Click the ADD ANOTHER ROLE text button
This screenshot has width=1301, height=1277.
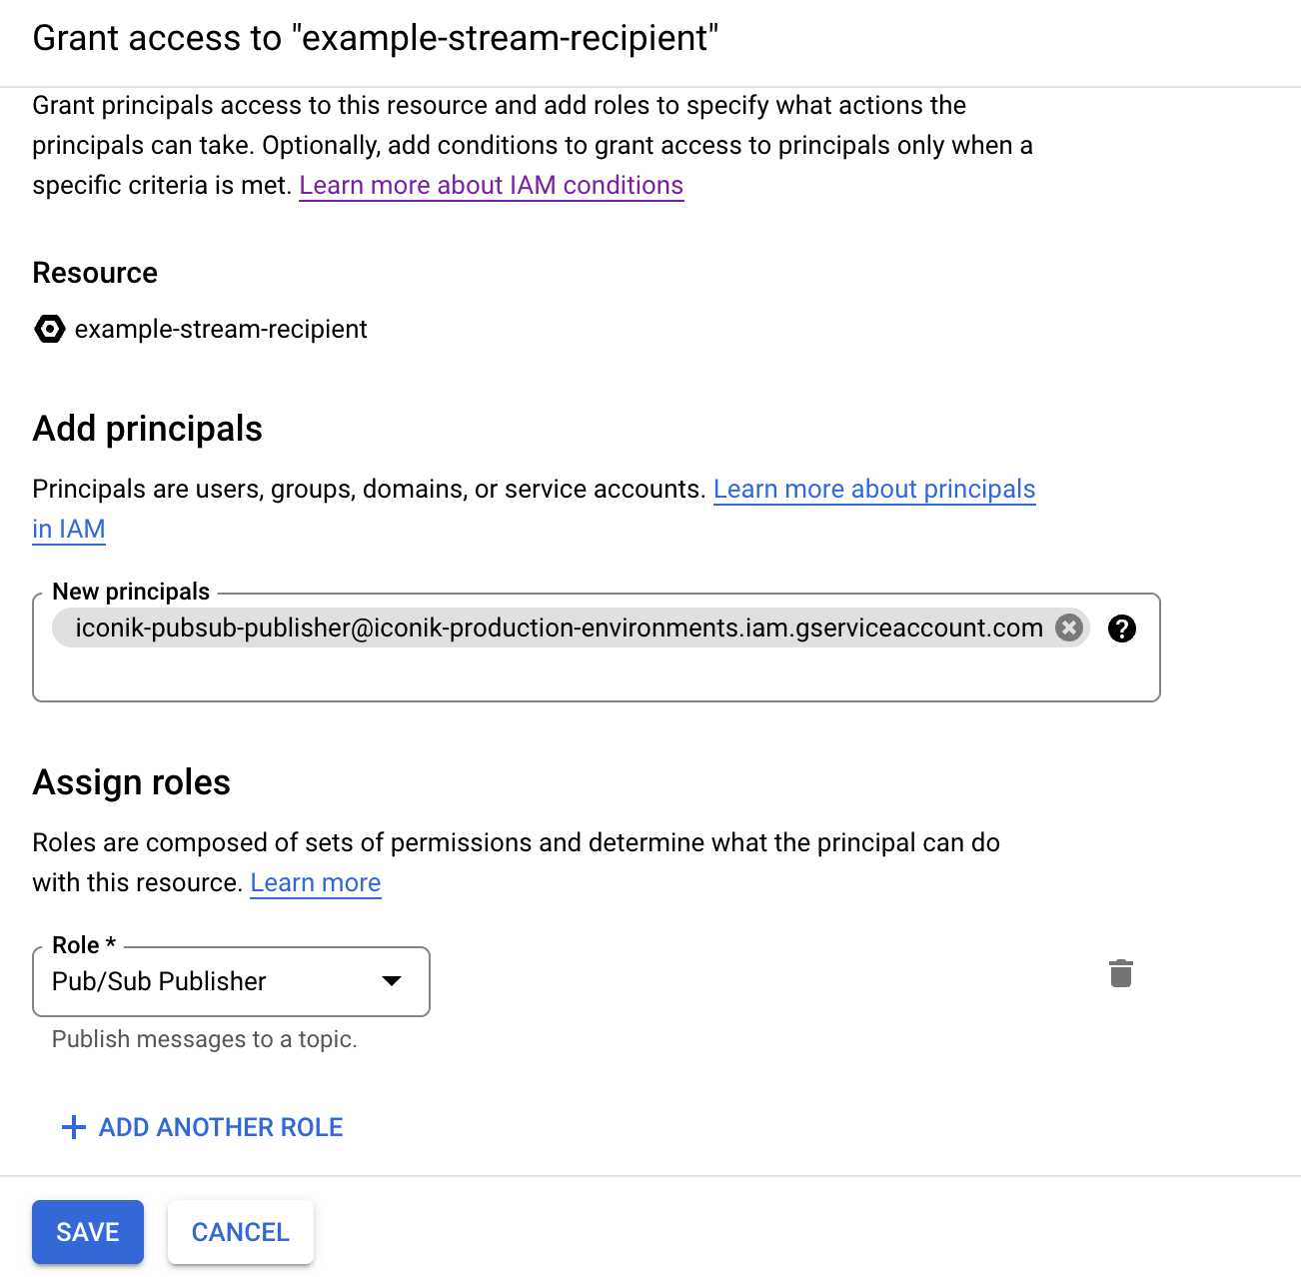click(x=221, y=1127)
